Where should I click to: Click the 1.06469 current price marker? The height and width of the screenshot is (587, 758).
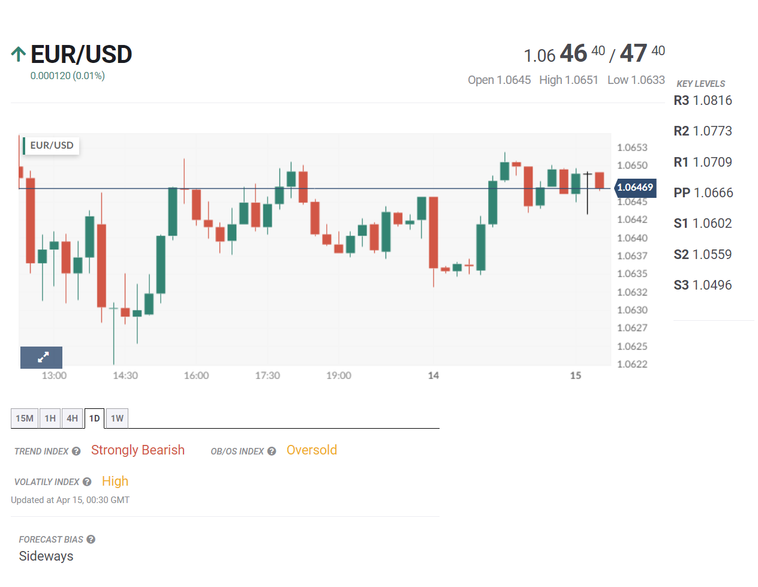pyautogui.click(x=635, y=188)
